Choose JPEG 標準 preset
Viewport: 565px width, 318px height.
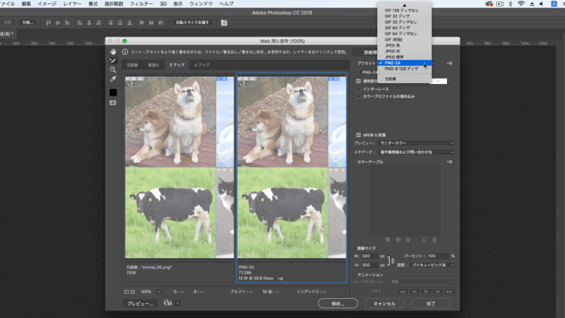pyautogui.click(x=405, y=57)
